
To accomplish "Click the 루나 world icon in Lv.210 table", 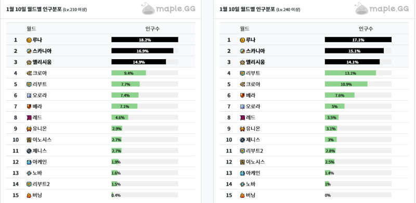I will click(29, 40).
